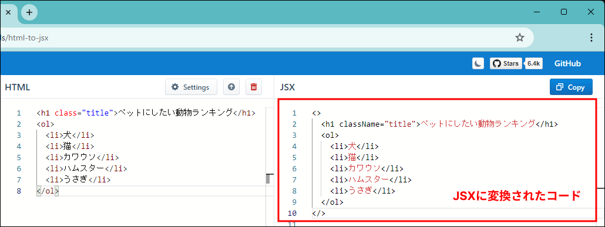Viewport: 605px width, 227px height.
Task: Click line number 10 in the JSX editor gutter
Action: click(x=293, y=214)
